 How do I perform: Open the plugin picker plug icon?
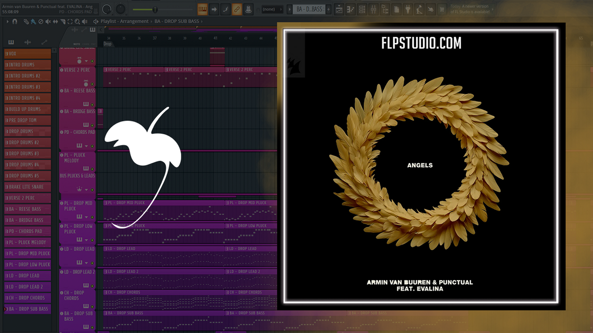[x=408, y=9]
